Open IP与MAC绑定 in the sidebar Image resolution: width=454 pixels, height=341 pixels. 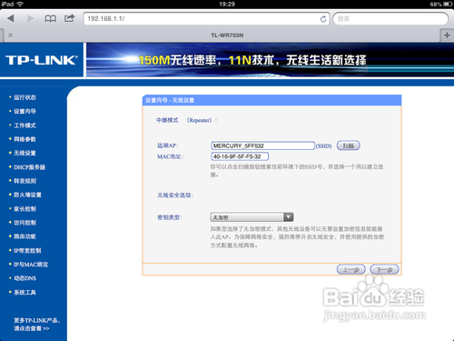point(31,265)
